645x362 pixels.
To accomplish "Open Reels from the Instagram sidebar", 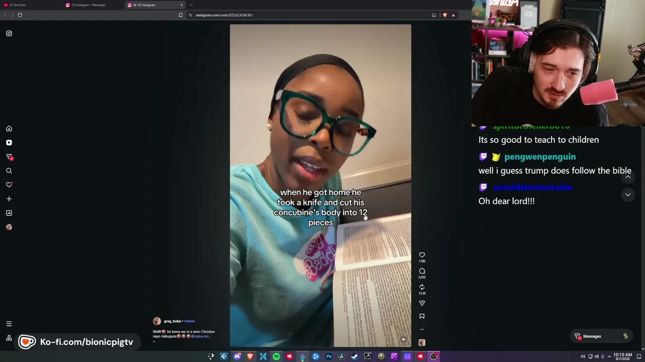I will [9, 143].
